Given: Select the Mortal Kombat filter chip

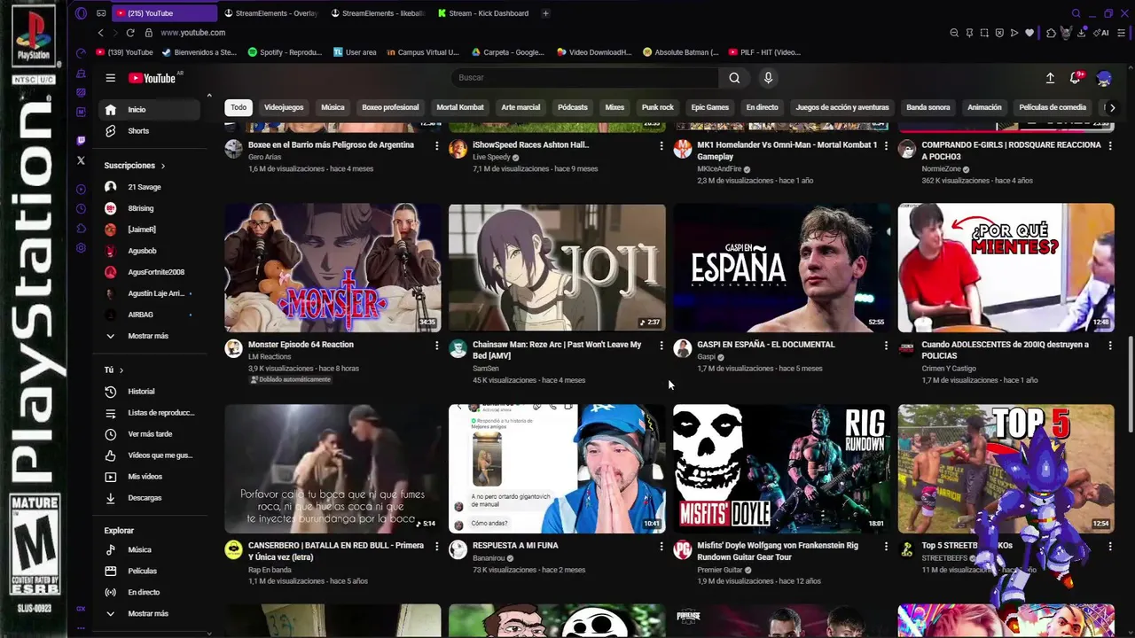Looking at the screenshot, I should coord(460,107).
